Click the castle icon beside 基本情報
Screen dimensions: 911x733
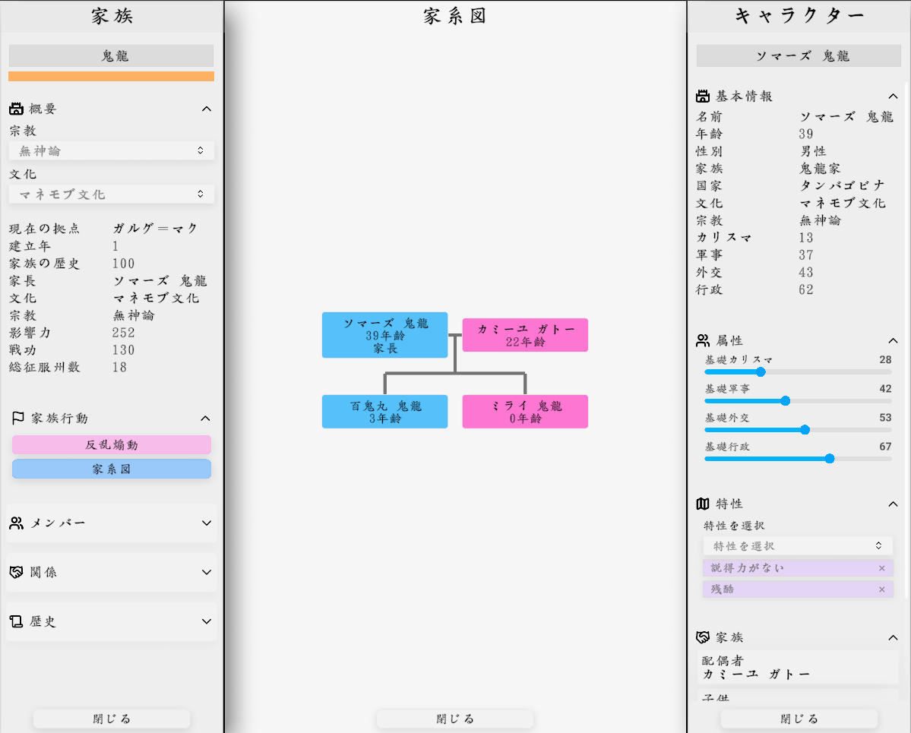point(703,96)
